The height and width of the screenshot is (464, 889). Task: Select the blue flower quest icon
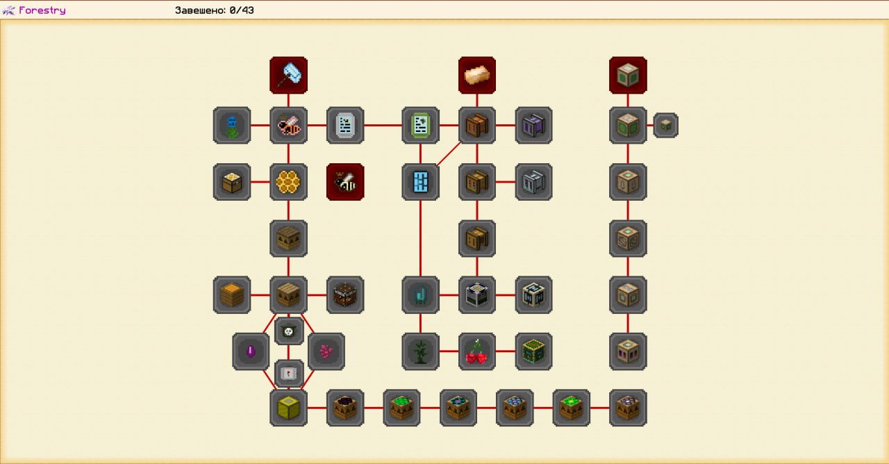[232, 126]
